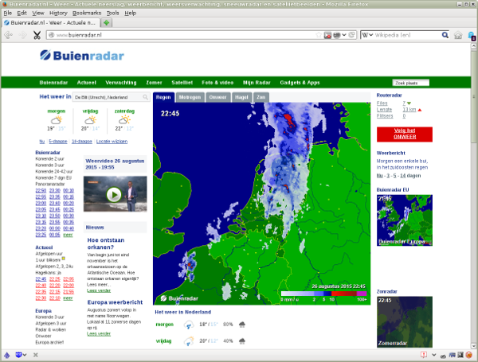Click the Lengte 13 km link
The width and height of the screenshot is (478, 362).
(409, 110)
